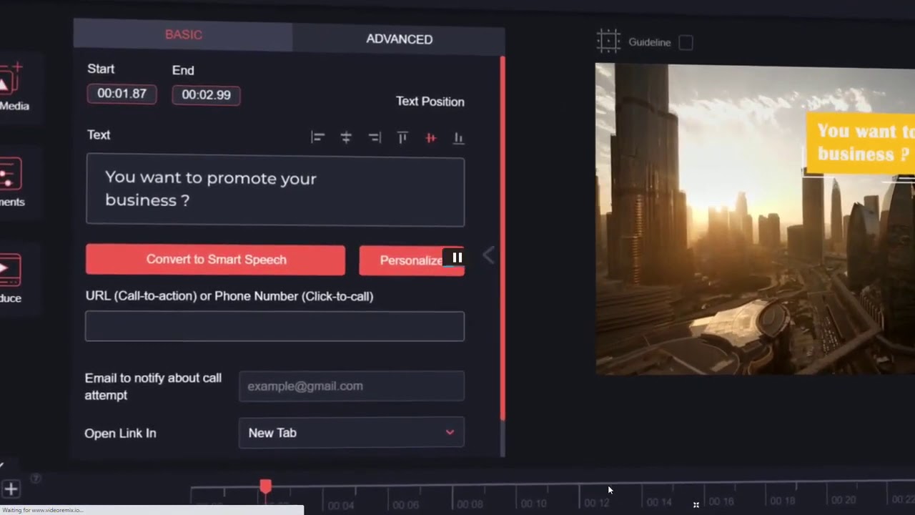
Task: Enable the Guideline checkbox
Action: click(686, 42)
